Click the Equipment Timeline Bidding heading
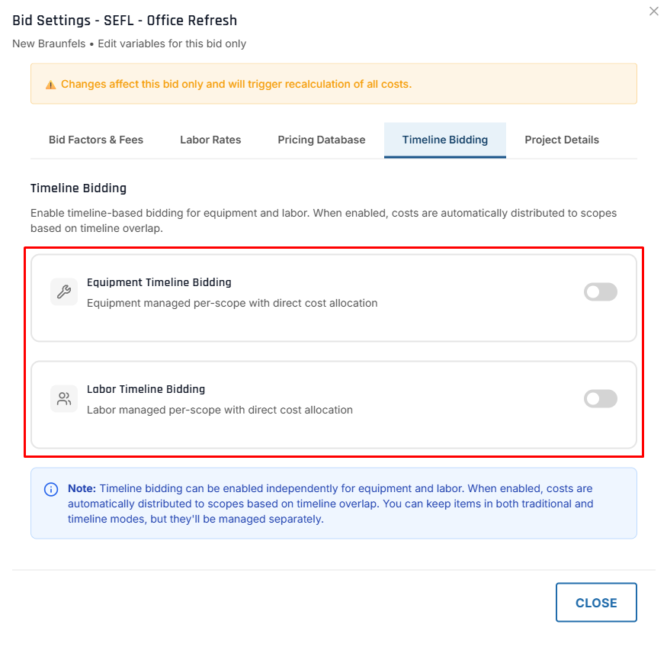 [159, 282]
